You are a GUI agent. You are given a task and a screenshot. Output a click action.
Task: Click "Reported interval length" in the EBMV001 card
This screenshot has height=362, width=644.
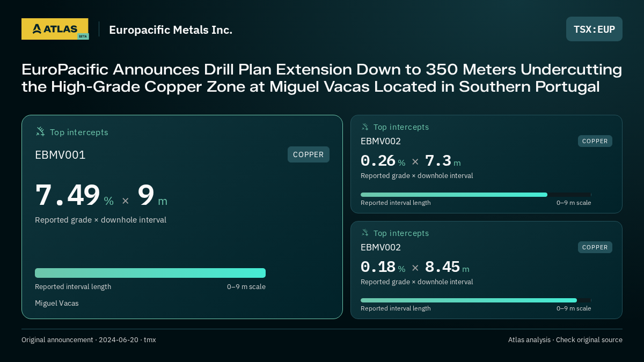(x=73, y=286)
